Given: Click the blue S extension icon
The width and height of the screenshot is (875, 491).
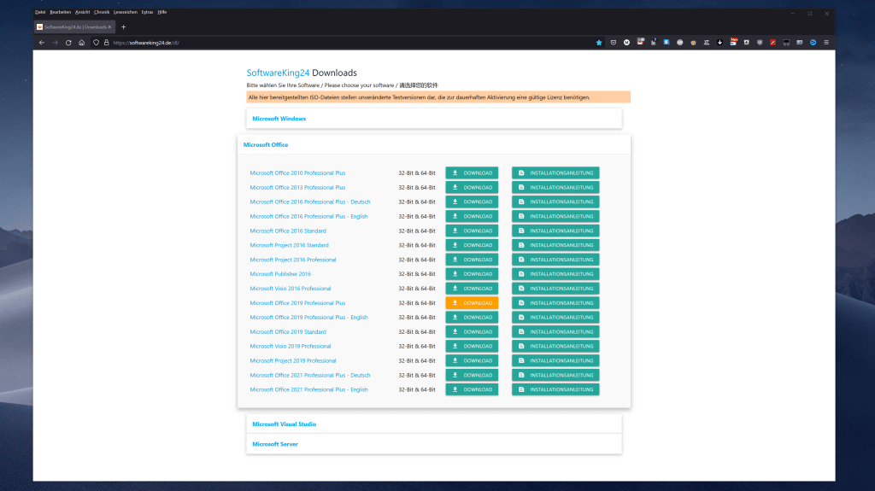Looking at the screenshot, I should pos(667,43).
